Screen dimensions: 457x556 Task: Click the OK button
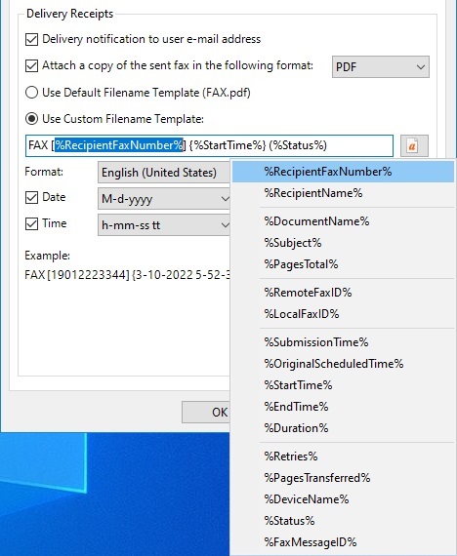206,412
